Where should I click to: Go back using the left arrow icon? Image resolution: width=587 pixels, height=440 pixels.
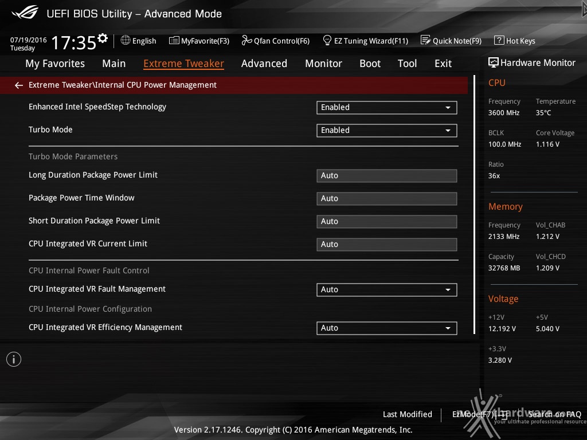click(x=19, y=85)
